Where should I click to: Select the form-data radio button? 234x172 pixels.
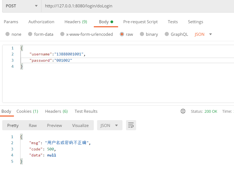(30, 34)
